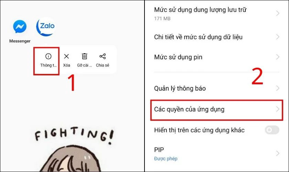The image size is (289, 172).
Task: Open Quản lý thông báo setting
Action: tap(216, 88)
